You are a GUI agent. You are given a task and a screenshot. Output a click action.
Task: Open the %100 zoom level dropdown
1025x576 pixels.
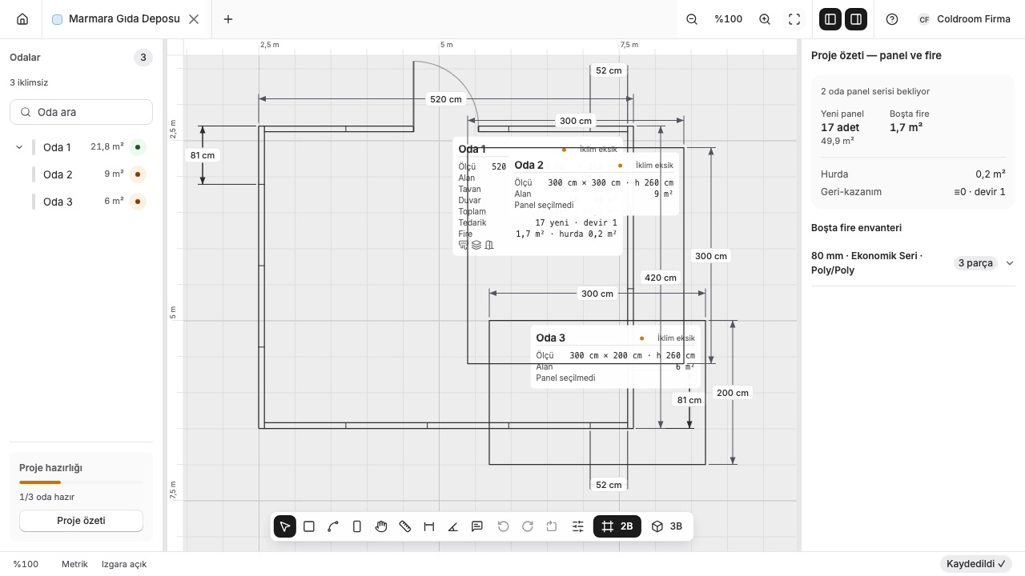coord(729,19)
